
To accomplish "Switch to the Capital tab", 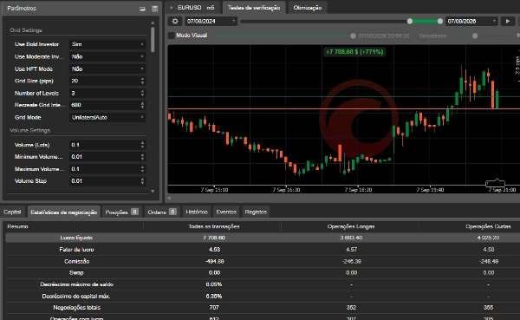I will tap(12, 212).
